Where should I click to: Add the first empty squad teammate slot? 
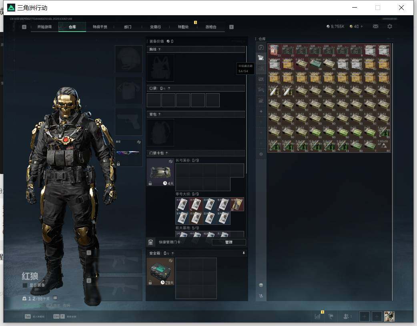(364, 316)
